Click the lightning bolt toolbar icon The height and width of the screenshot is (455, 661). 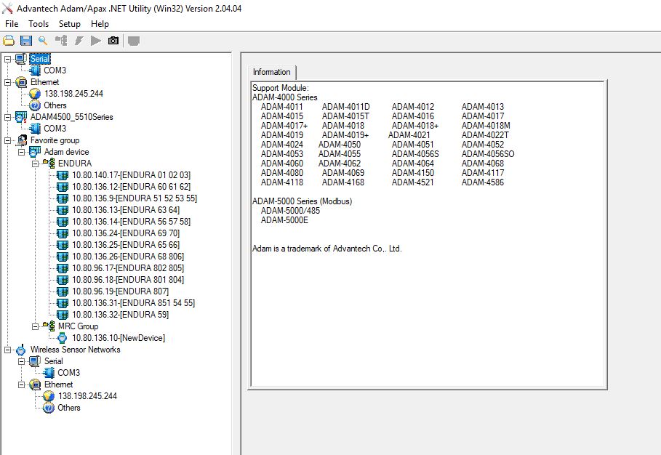click(x=79, y=41)
